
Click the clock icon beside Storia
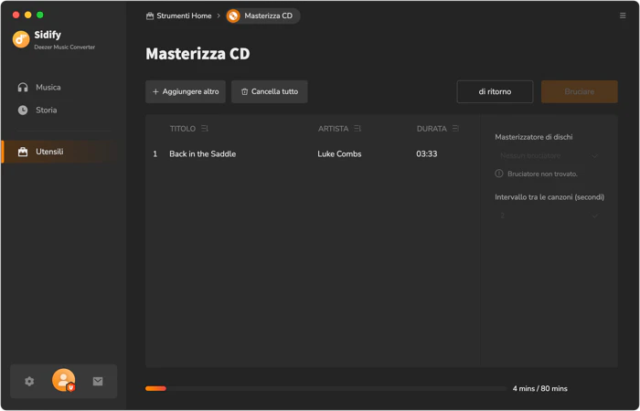coord(23,111)
